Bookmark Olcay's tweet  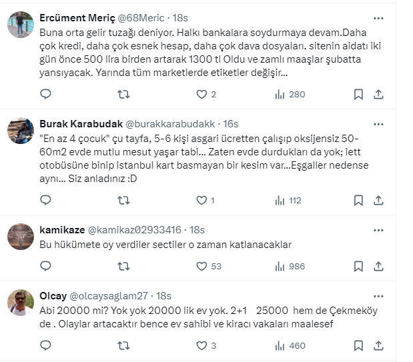click(x=358, y=345)
